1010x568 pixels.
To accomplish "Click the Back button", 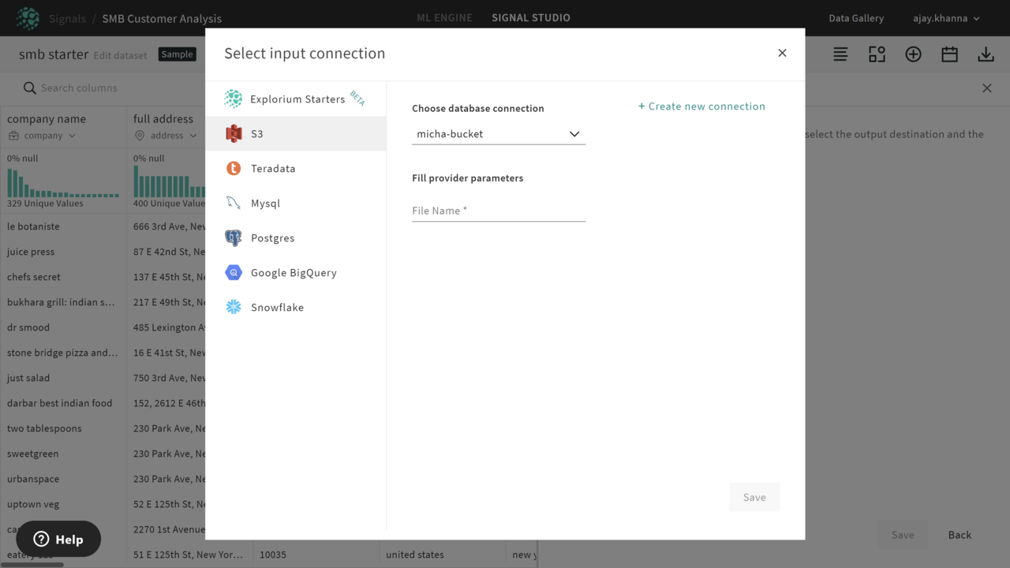I will pos(959,535).
